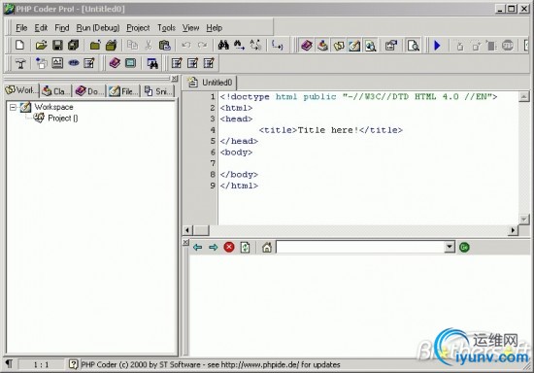Stop loading with the red X icon

[229, 248]
